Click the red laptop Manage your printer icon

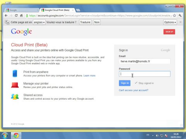tap(15, 85)
